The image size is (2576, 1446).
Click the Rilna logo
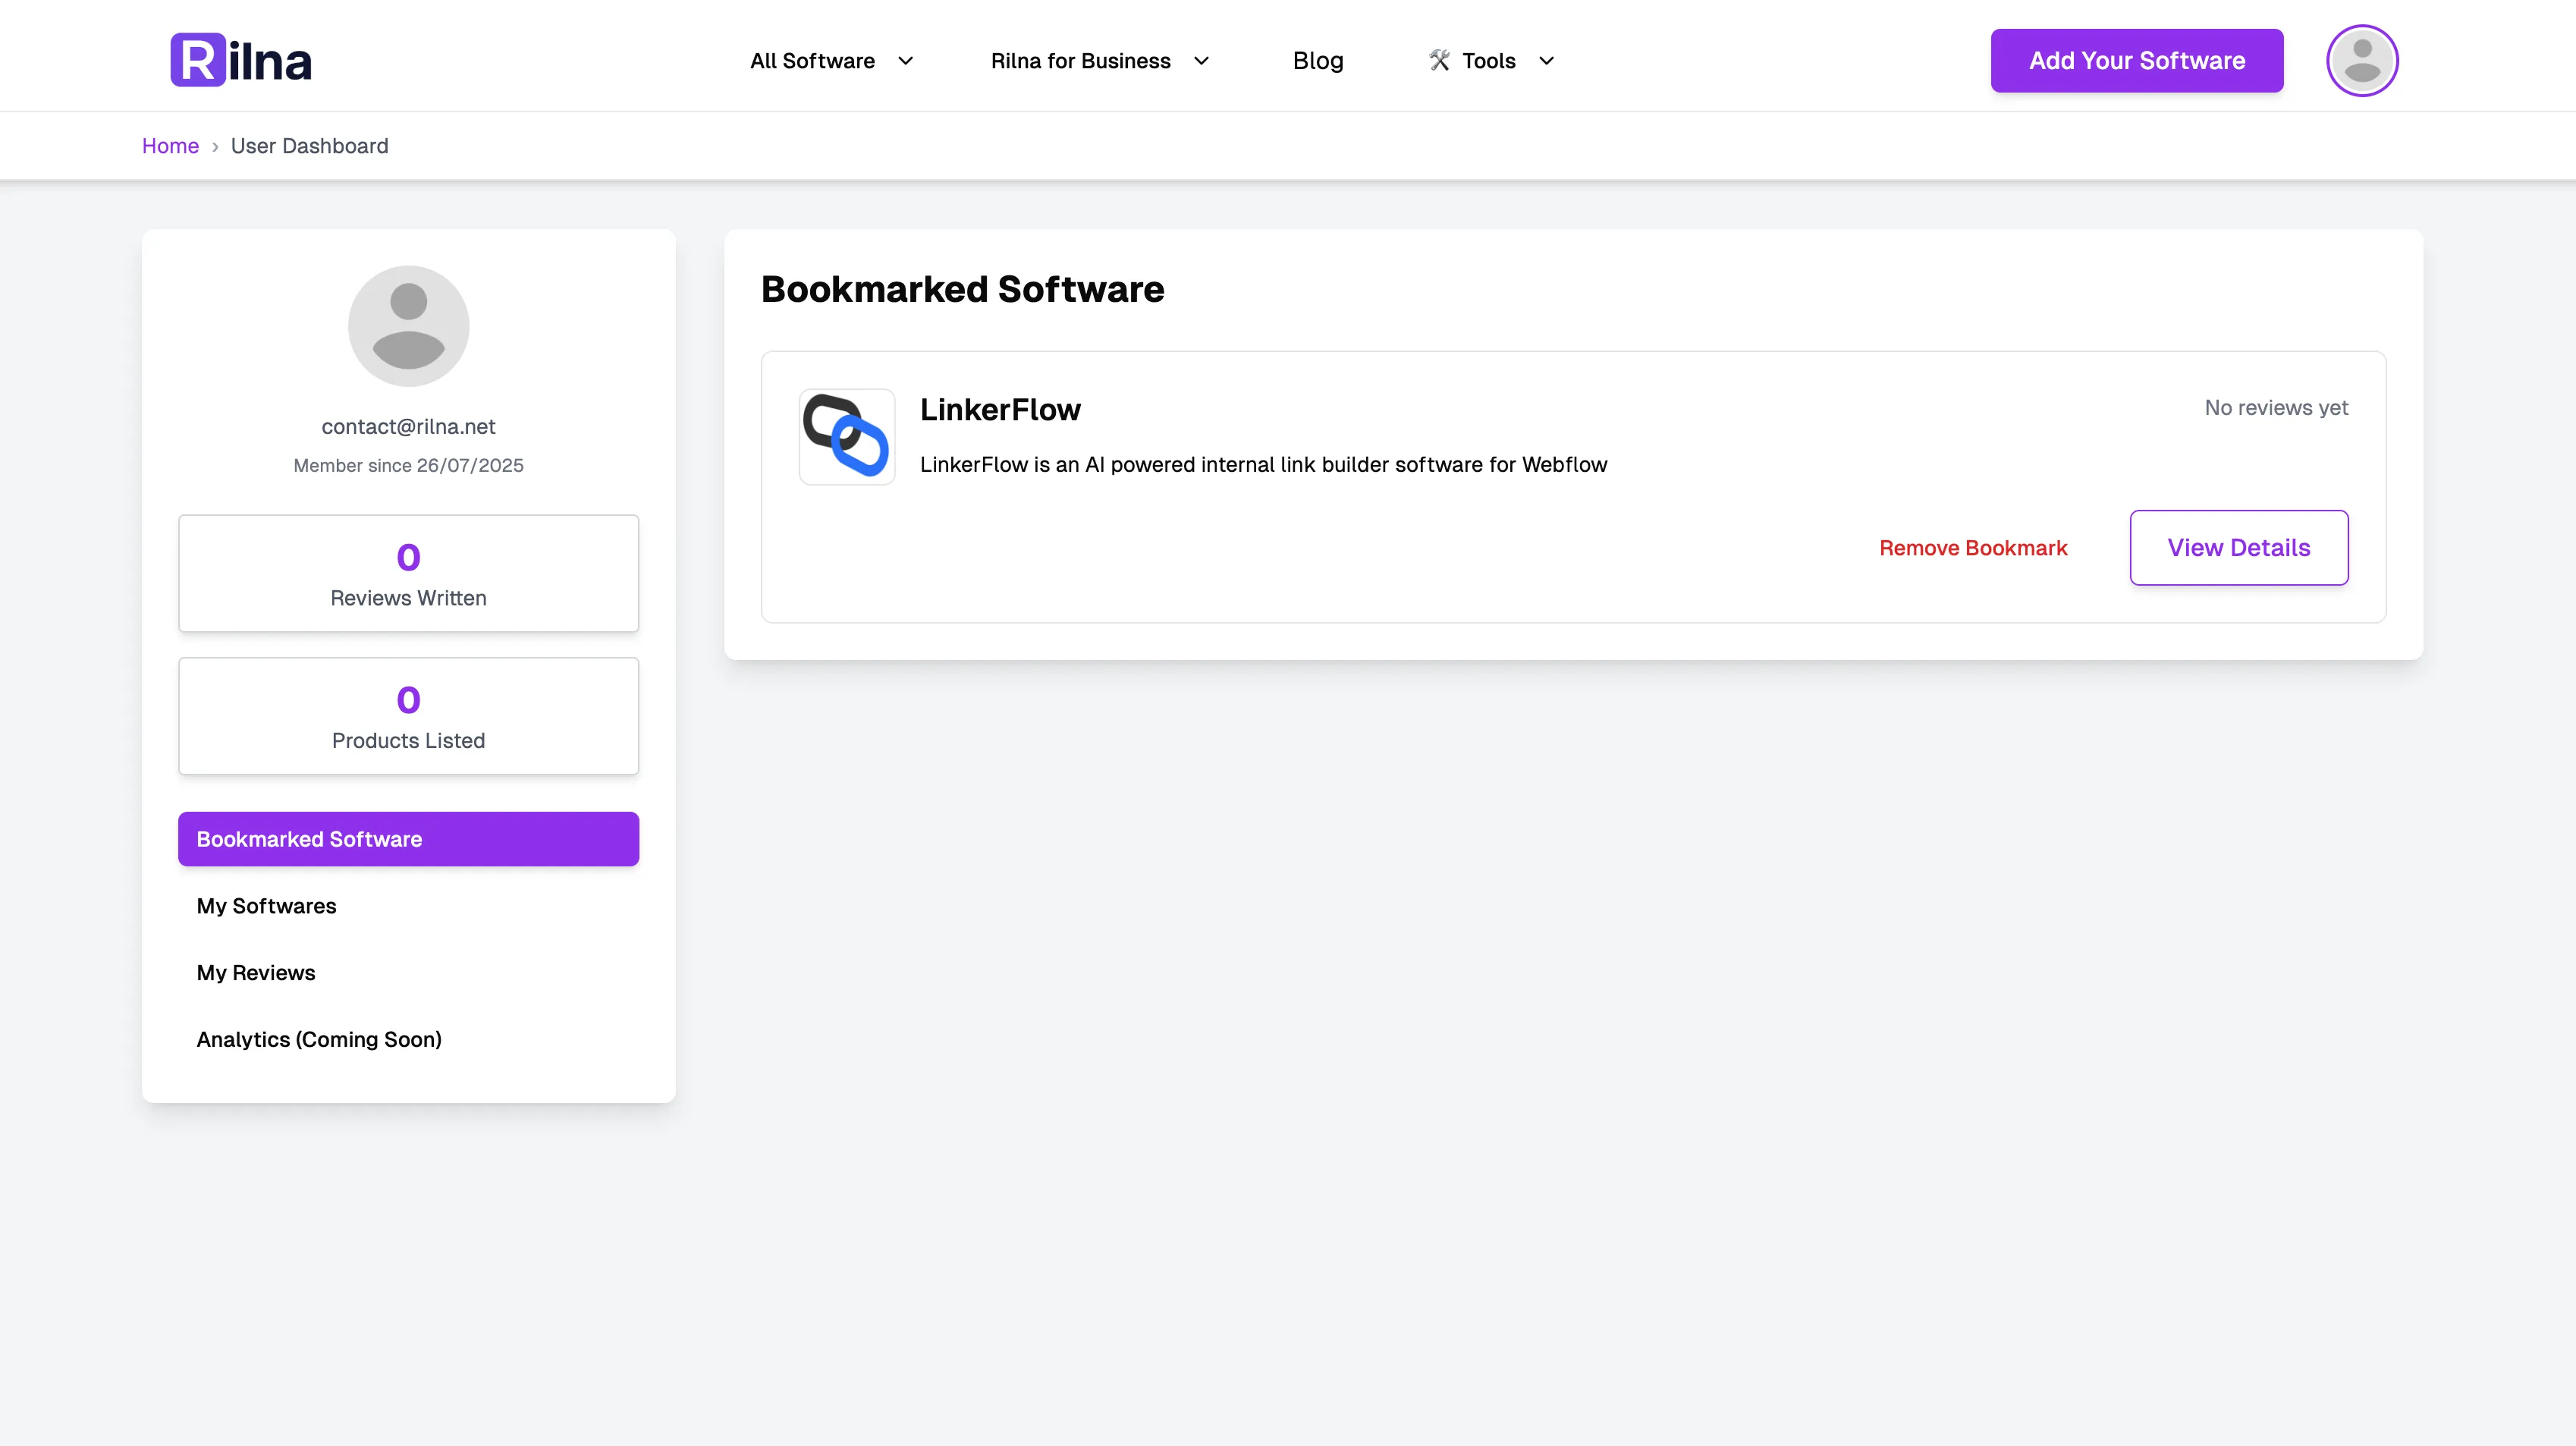pyautogui.click(x=241, y=60)
